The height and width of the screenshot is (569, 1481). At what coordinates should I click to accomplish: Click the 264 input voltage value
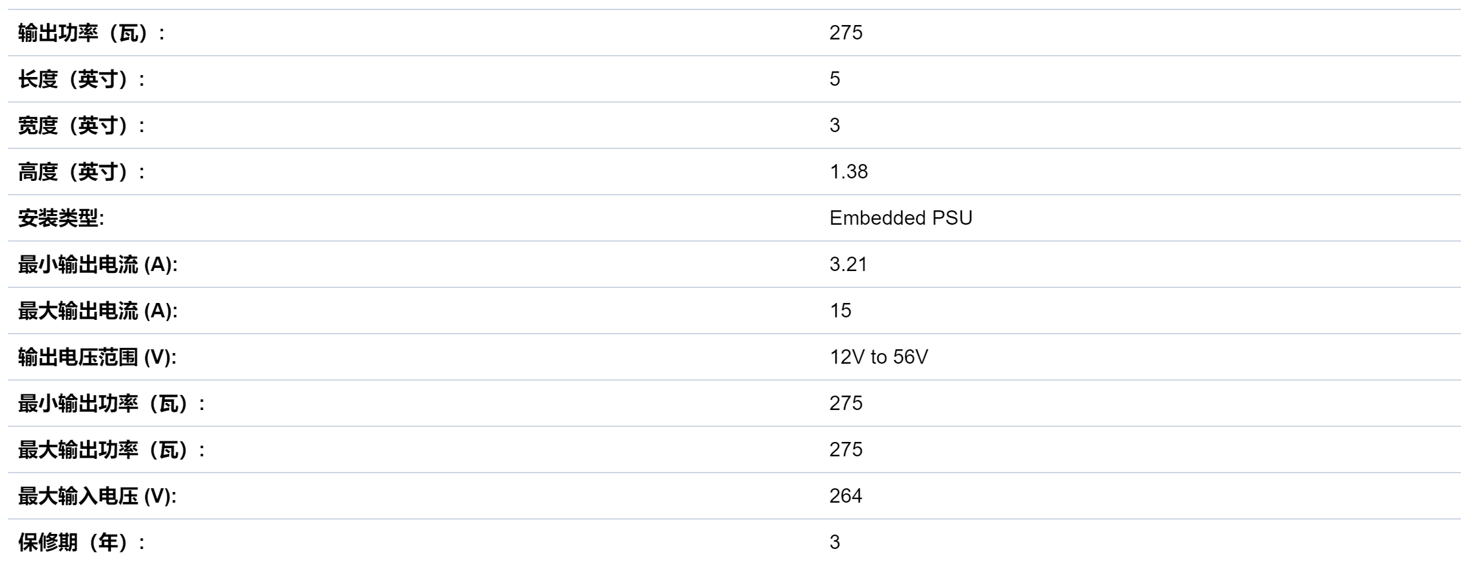(845, 496)
